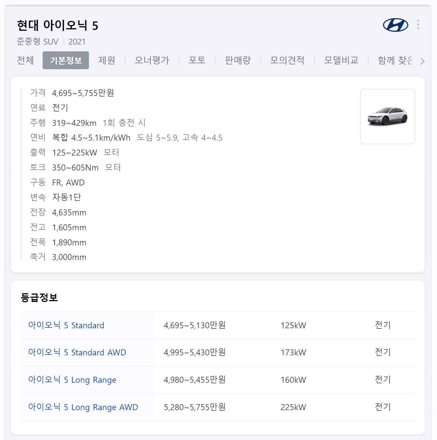Click the price value 4,695~5,755만원
The image size is (437, 440).
coord(83,93)
